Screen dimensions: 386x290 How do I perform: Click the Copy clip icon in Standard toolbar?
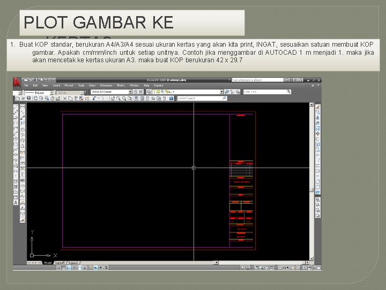70,98
